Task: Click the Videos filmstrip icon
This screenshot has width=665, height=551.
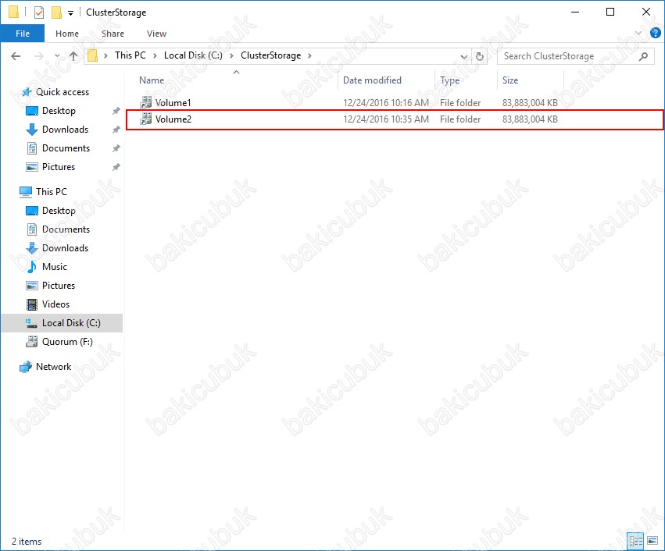Action: pyautogui.click(x=32, y=304)
